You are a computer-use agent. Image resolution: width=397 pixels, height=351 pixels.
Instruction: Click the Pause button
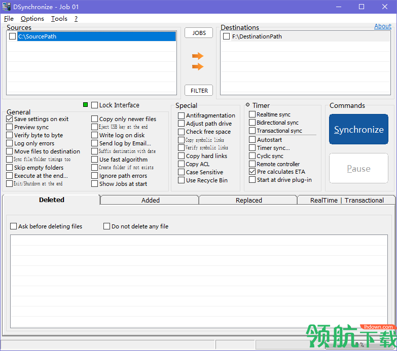tap(358, 168)
